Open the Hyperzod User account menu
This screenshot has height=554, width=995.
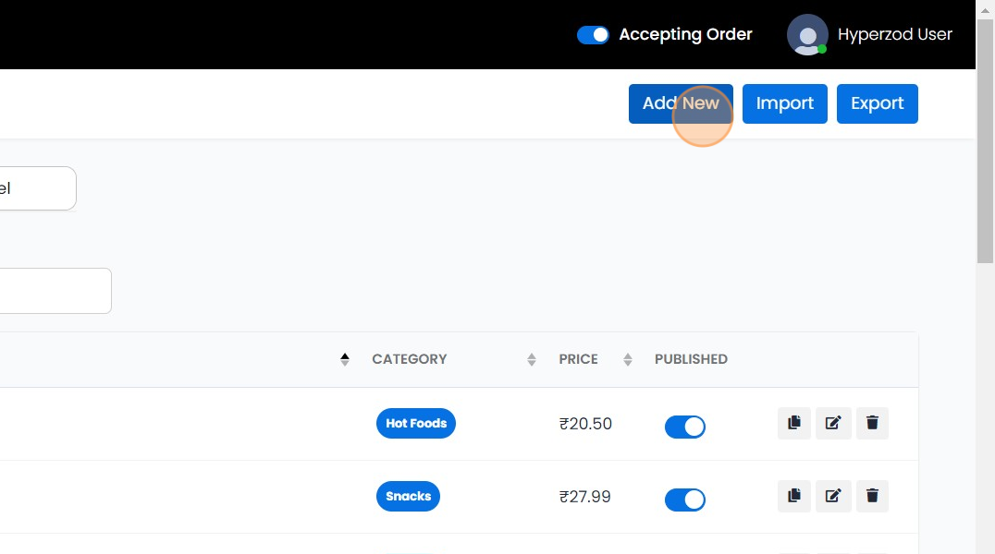pos(869,34)
